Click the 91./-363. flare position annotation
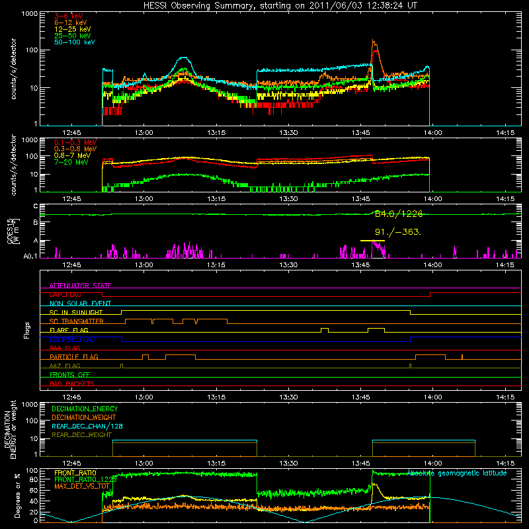The height and width of the screenshot is (529, 529). 398,232
